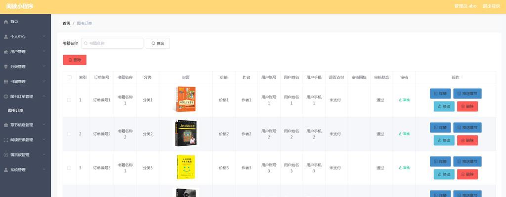Click the 阅读资讯管理 sidebar icon
The image size is (506, 197).
pos(6,140)
